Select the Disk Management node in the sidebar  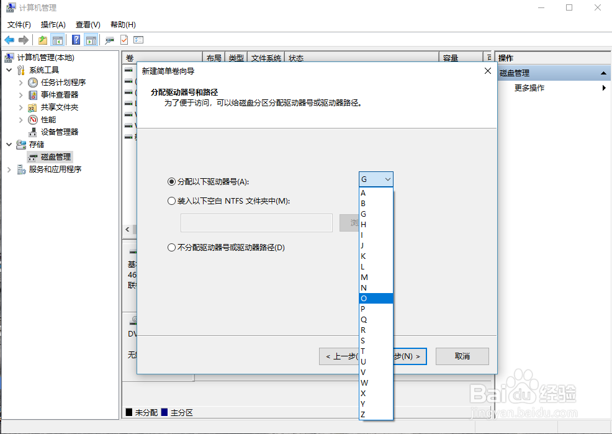49,156
